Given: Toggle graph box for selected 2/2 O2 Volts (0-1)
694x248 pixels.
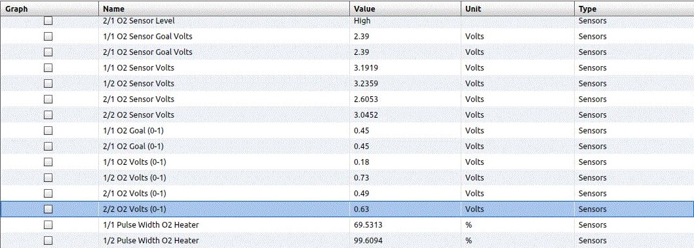Looking at the screenshot, I should coord(48,209).
